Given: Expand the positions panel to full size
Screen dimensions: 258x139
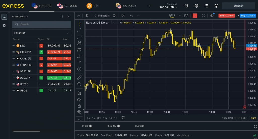Looking at the screenshot, I should tap(256, 126).
